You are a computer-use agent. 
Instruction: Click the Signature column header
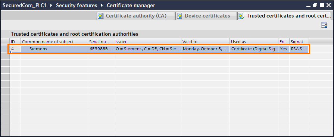[x=299, y=42]
